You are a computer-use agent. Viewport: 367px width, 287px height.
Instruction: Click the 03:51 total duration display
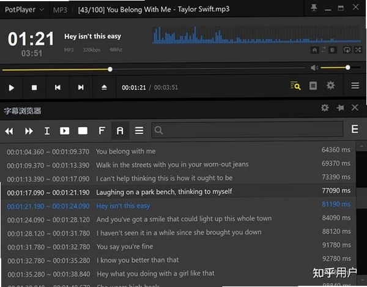pos(32,53)
